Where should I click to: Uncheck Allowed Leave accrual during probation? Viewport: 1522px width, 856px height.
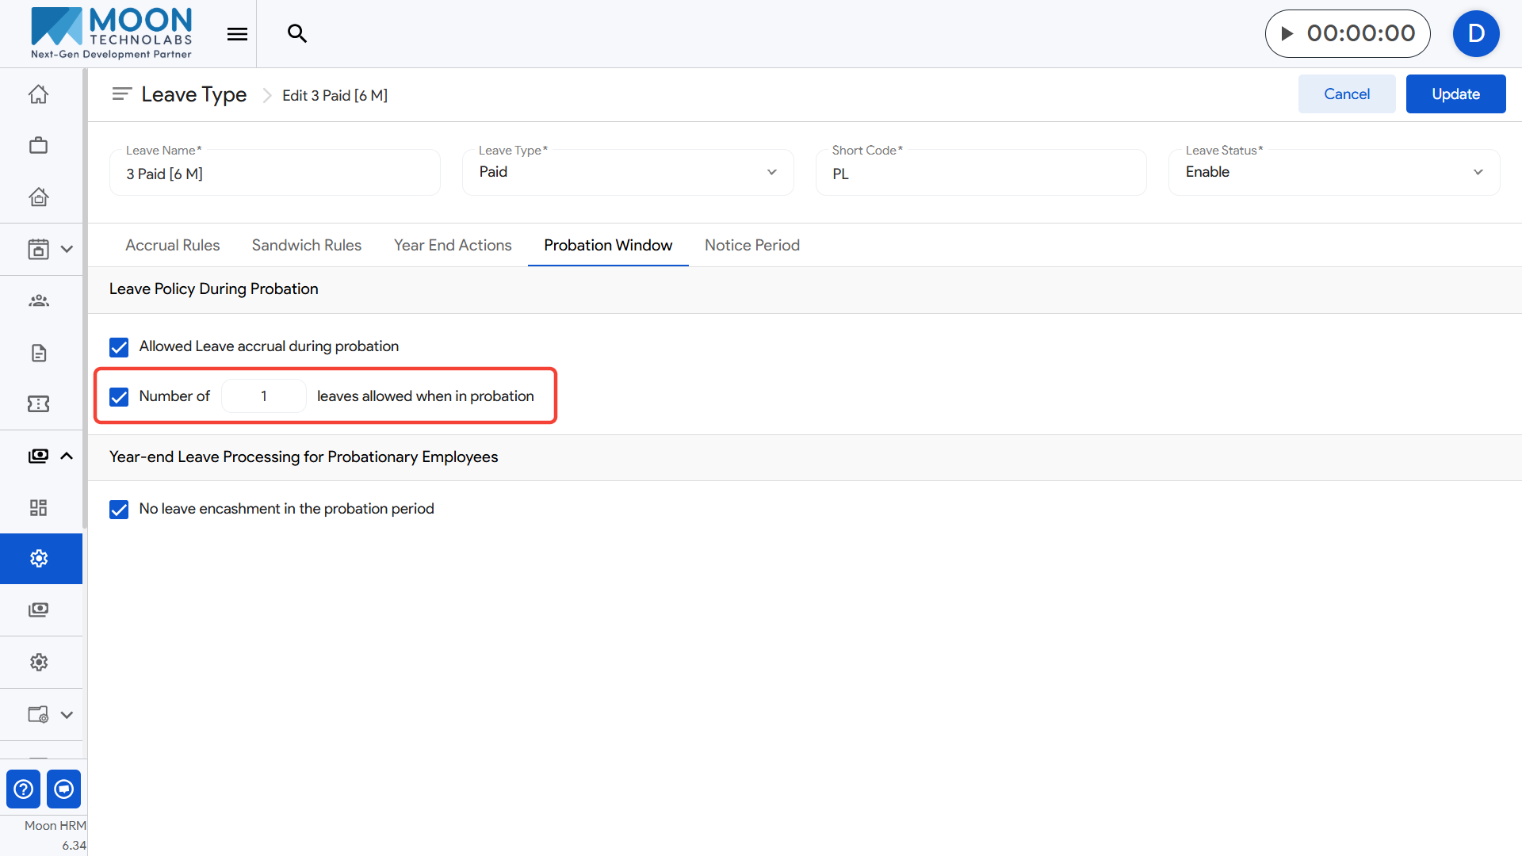[119, 347]
